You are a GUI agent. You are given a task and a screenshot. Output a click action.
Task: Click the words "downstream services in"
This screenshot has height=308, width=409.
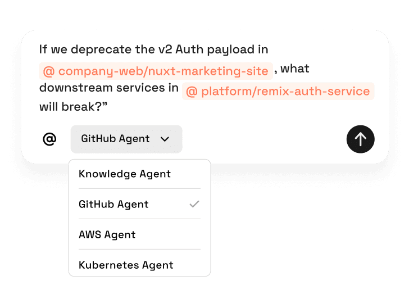click(108, 88)
